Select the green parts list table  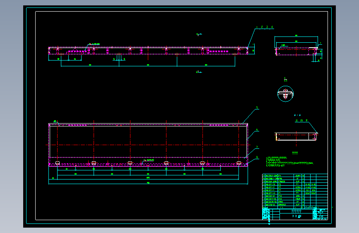coord(295,190)
